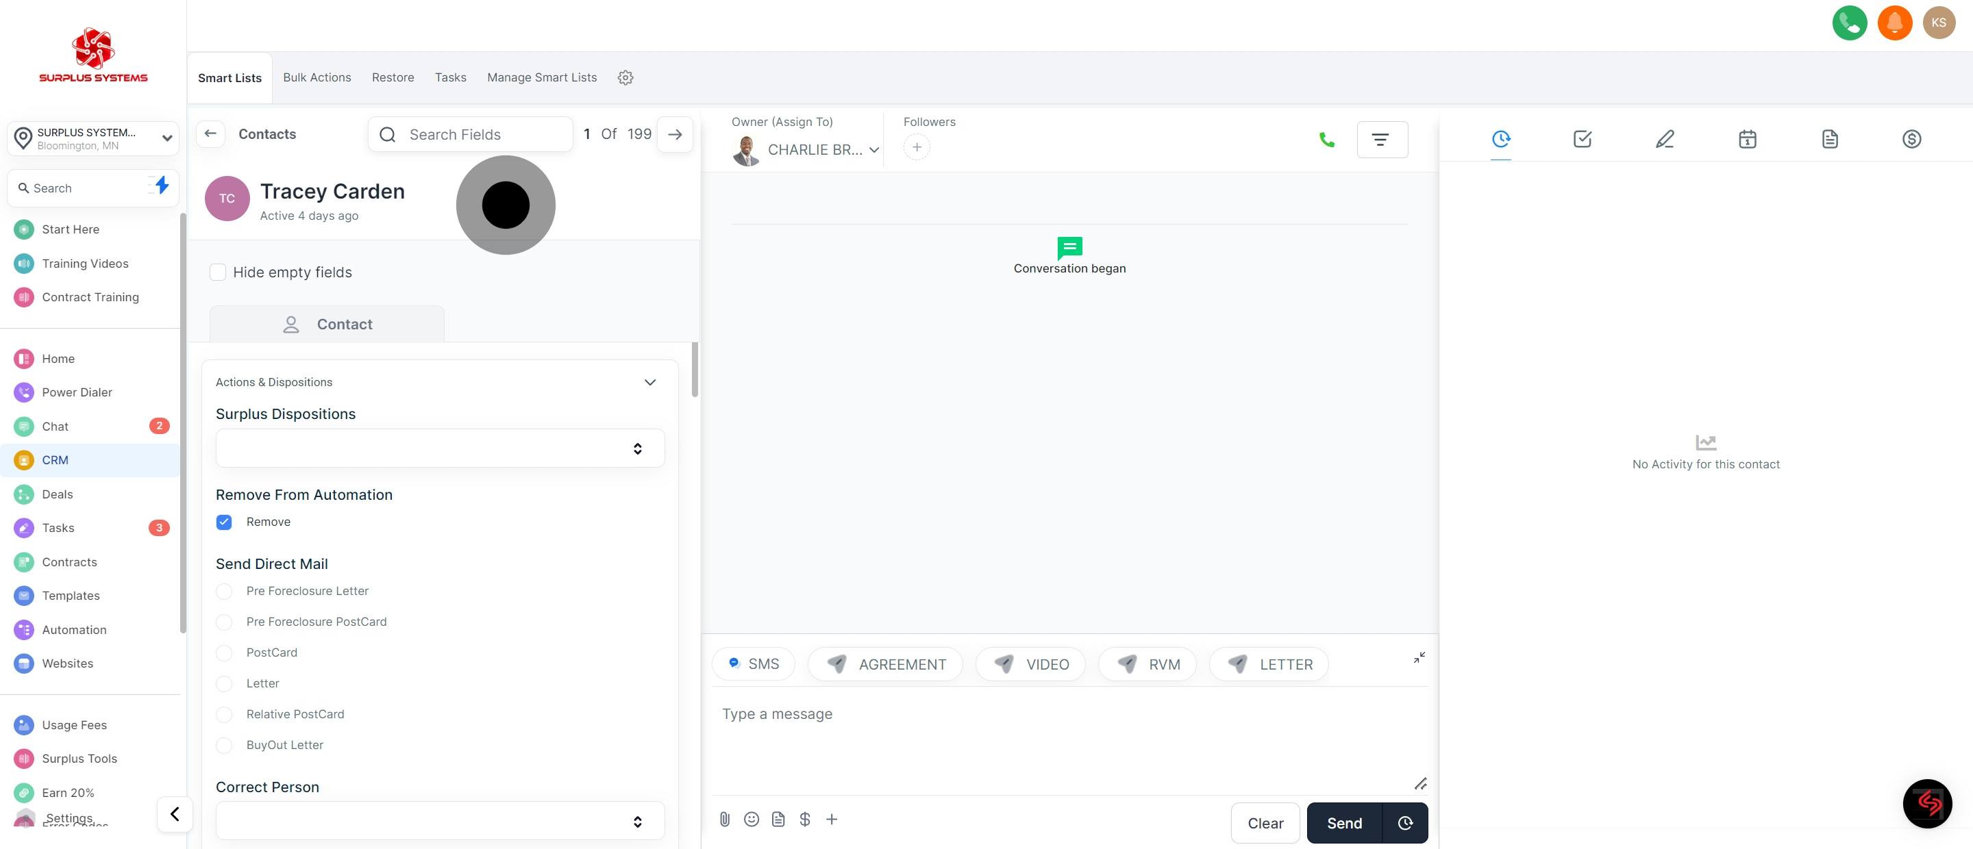
Task: Clear the typed message
Action: tap(1265, 823)
